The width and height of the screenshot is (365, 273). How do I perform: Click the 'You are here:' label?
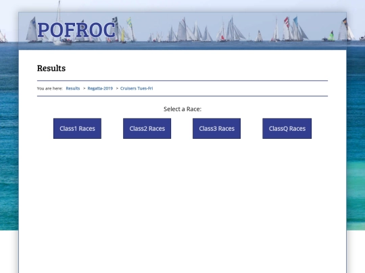click(x=50, y=88)
